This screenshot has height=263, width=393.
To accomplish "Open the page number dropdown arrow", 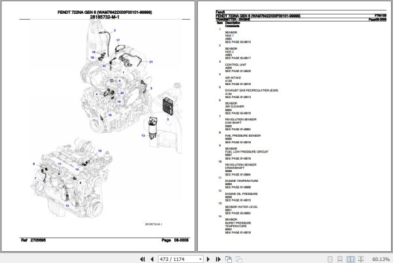I will pos(200,259).
